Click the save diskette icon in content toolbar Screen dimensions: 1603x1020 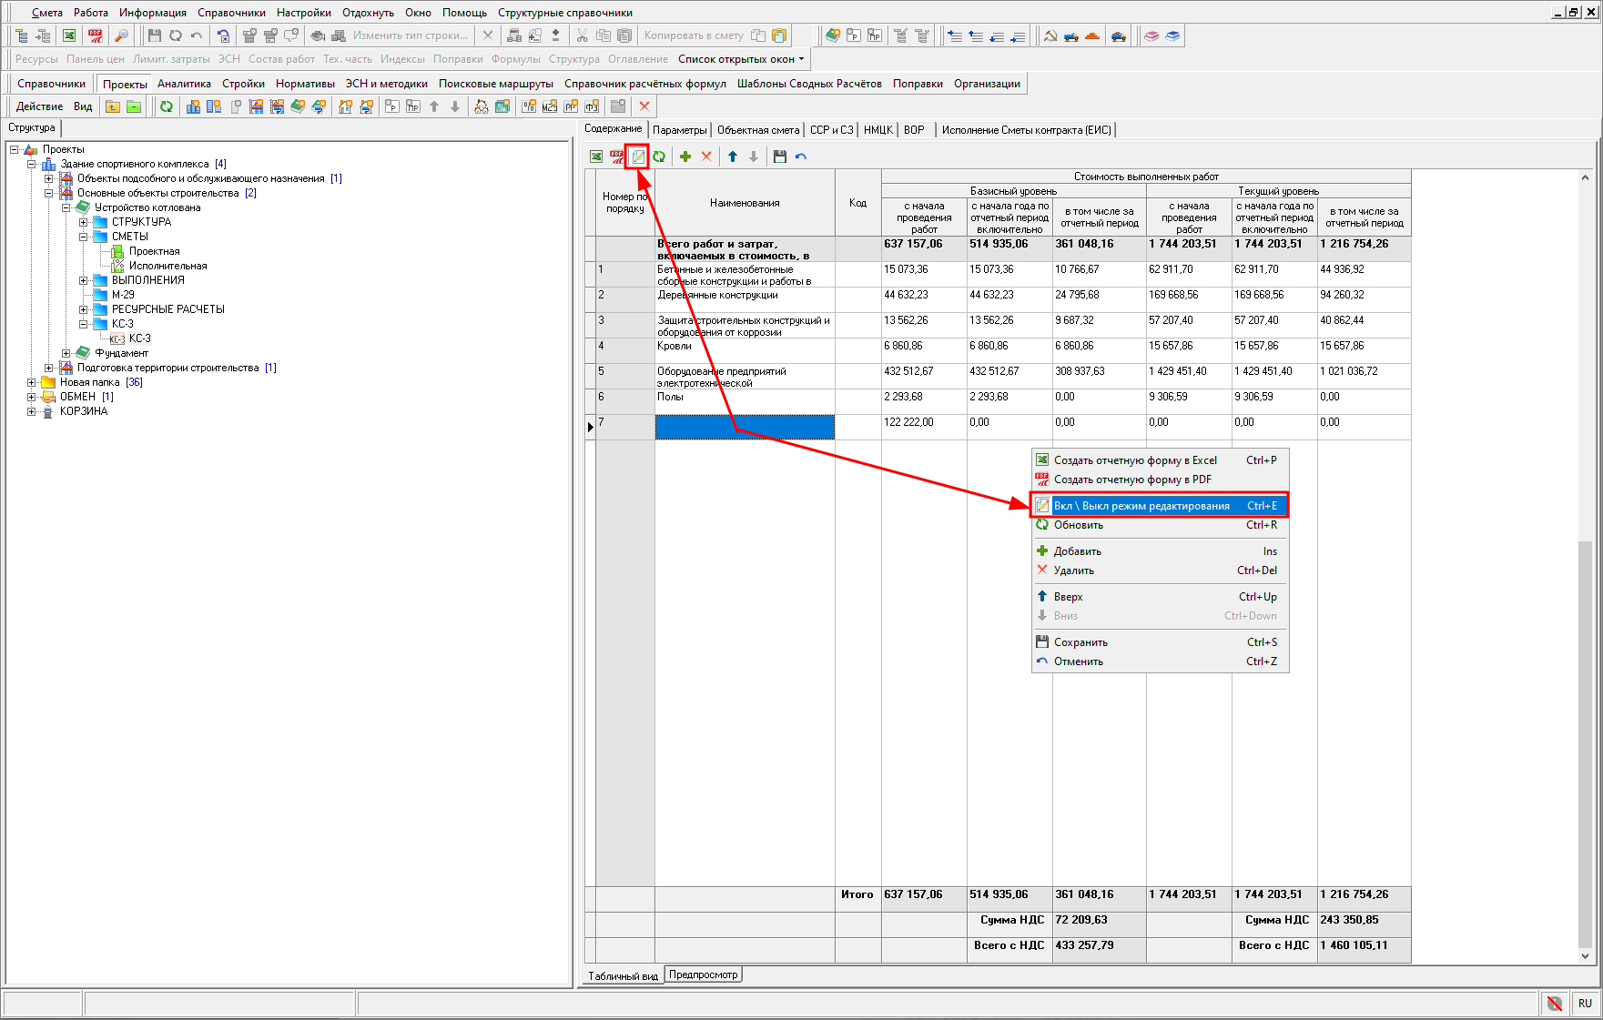(780, 157)
